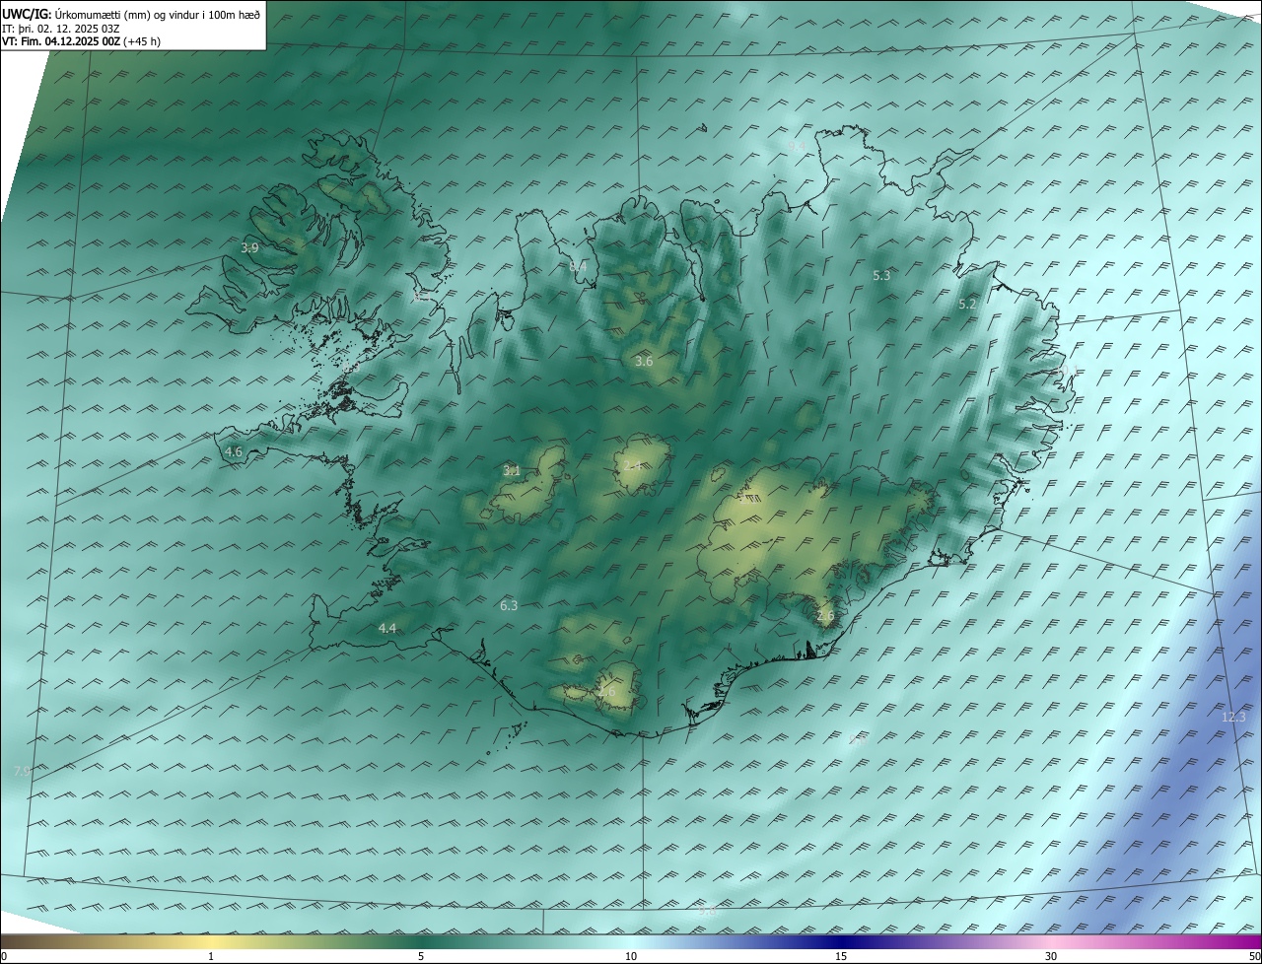
Task: Select the 5.2 value on the map
Action: (967, 305)
